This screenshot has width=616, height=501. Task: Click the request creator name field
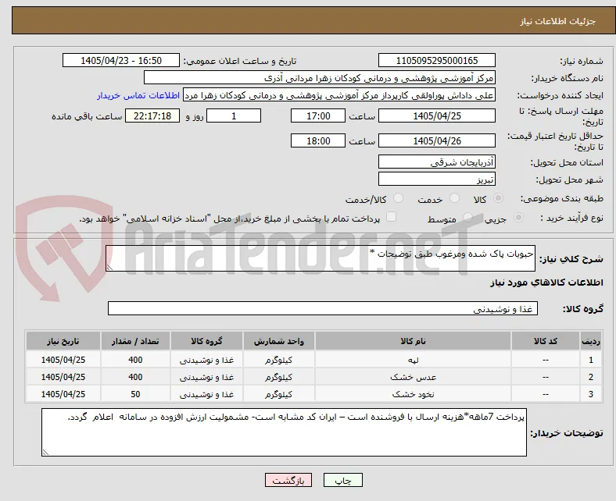click(x=339, y=95)
